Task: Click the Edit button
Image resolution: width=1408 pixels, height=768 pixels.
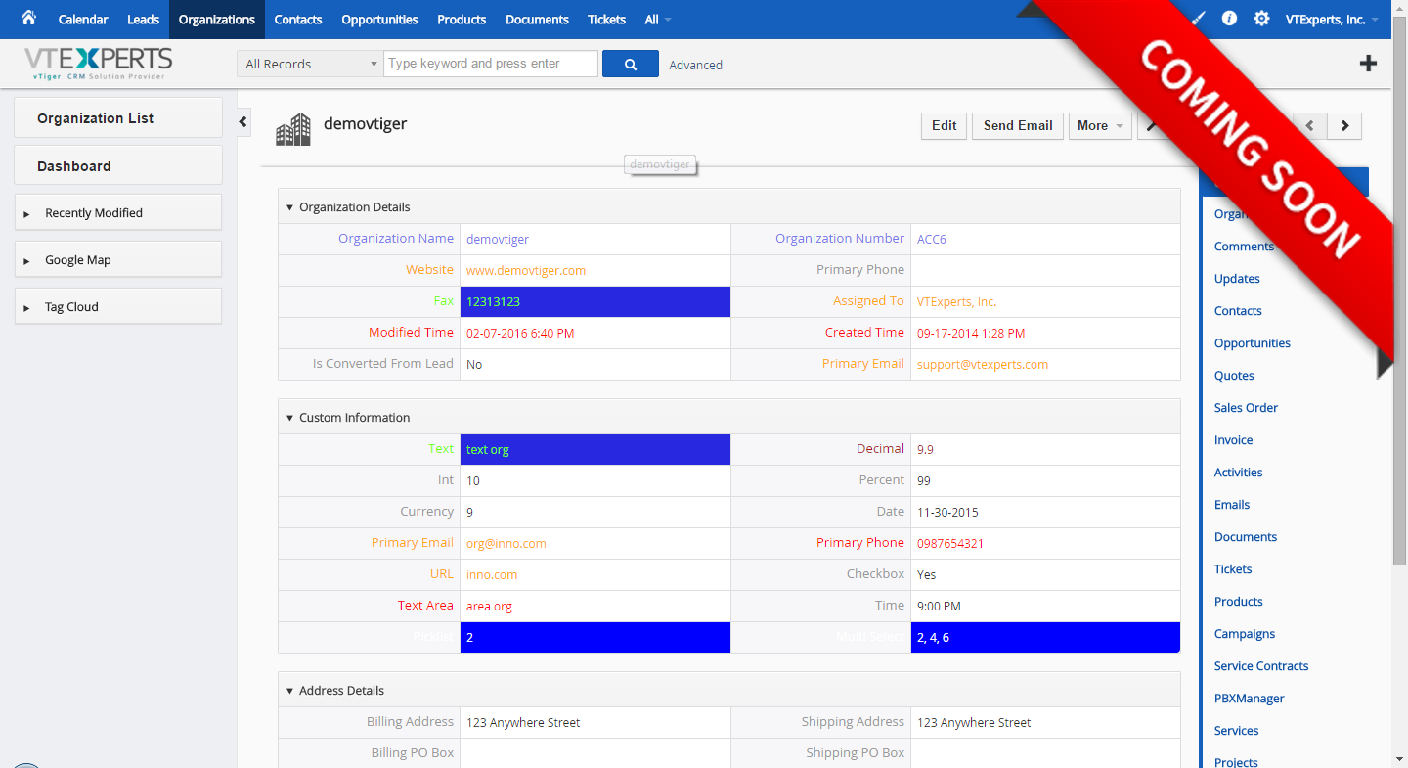Action: [x=945, y=125]
